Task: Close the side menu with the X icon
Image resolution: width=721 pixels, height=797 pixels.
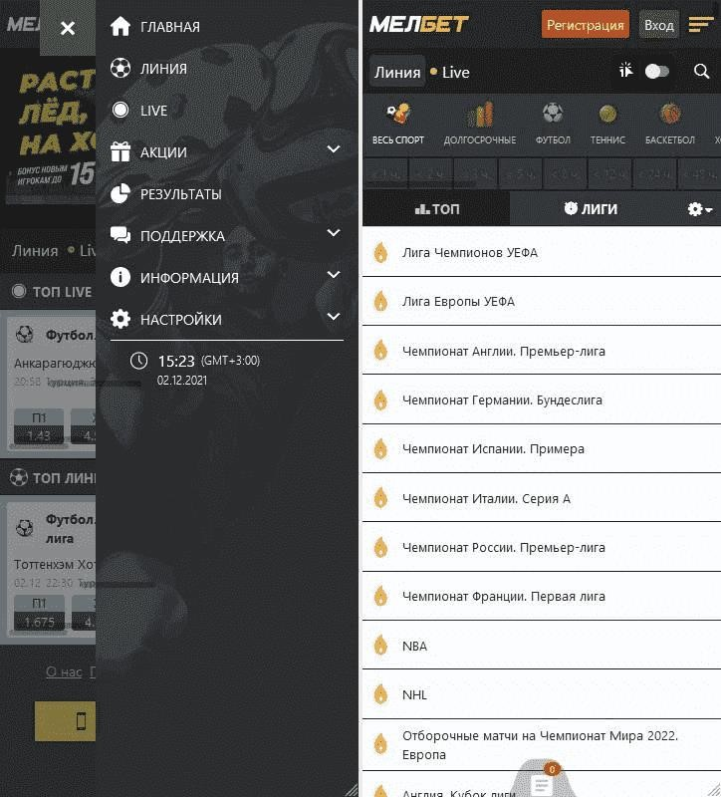Action: pyautogui.click(x=68, y=28)
